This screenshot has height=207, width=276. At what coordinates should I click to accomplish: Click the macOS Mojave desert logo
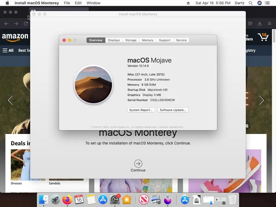tap(94, 85)
